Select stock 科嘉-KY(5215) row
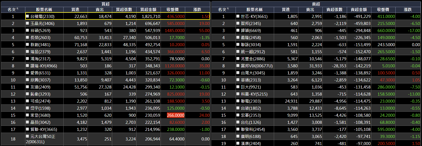Screen dimensions: 422x146 pyautogui.click(x=316, y=94)
